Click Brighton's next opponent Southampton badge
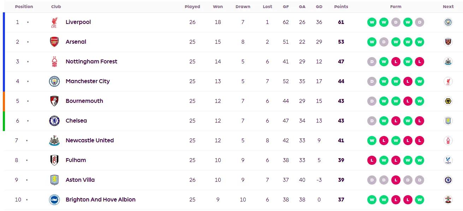Screen dimensions: 463x211 click(448, 200)
